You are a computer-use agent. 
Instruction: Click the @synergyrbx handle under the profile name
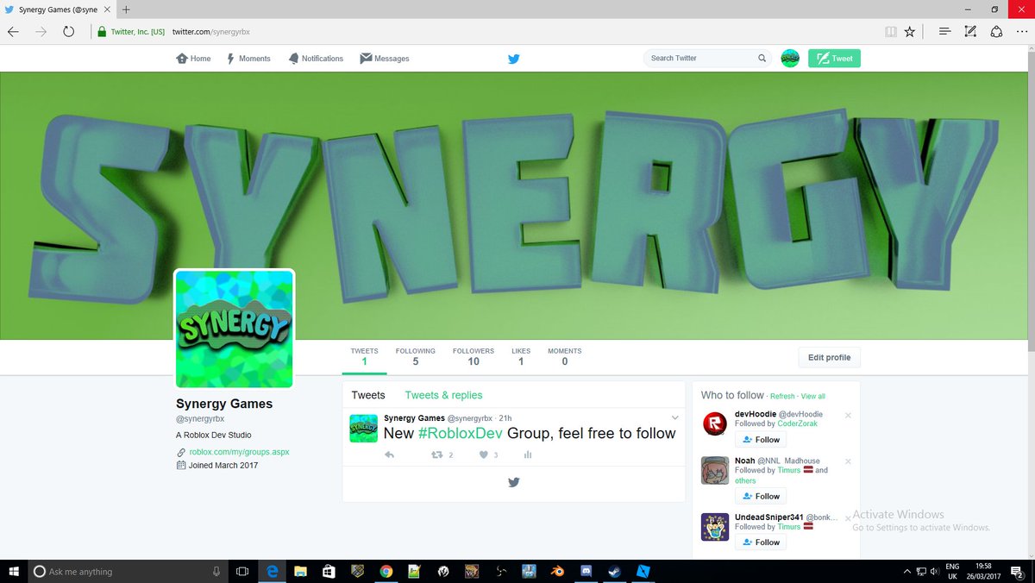200,418
